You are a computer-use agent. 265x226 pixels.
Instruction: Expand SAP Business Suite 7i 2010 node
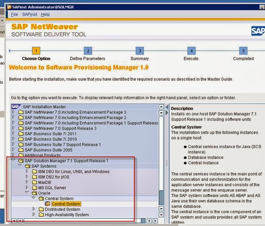click(14, 139)
